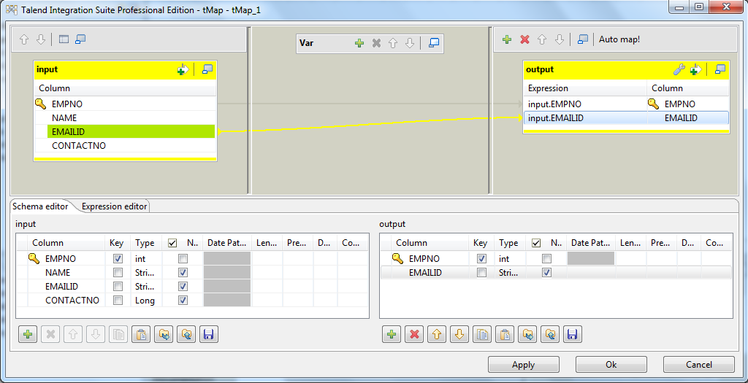The height and width of the screenshot is (383, 748).
Task: Add new expression filter on input table
Action: 183,69
